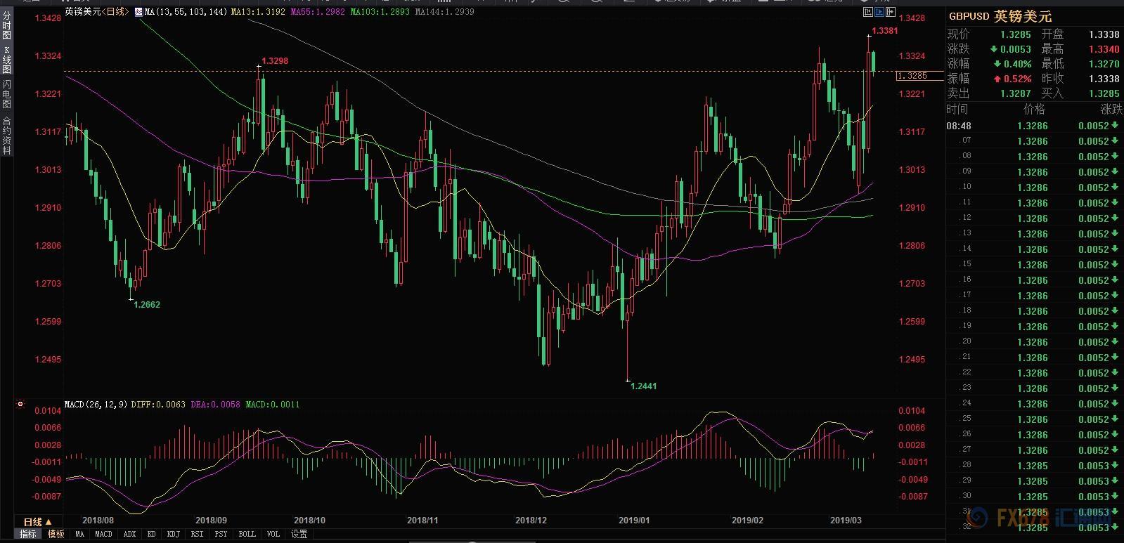Apply the VOL indicator
1124x543 pixels.
273,535
